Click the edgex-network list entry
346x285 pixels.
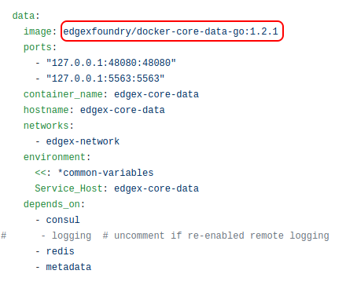coord(83,141)
